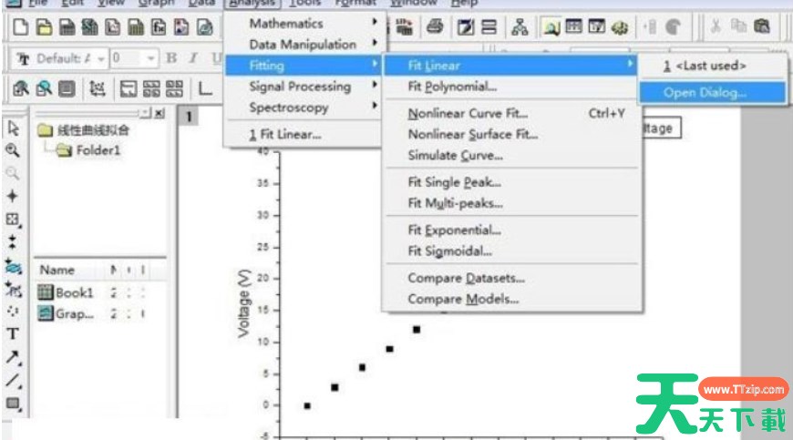Choose Fit Multi-peaks... option
This screenshot has width=793, height=440.
[x=511, y=203]
